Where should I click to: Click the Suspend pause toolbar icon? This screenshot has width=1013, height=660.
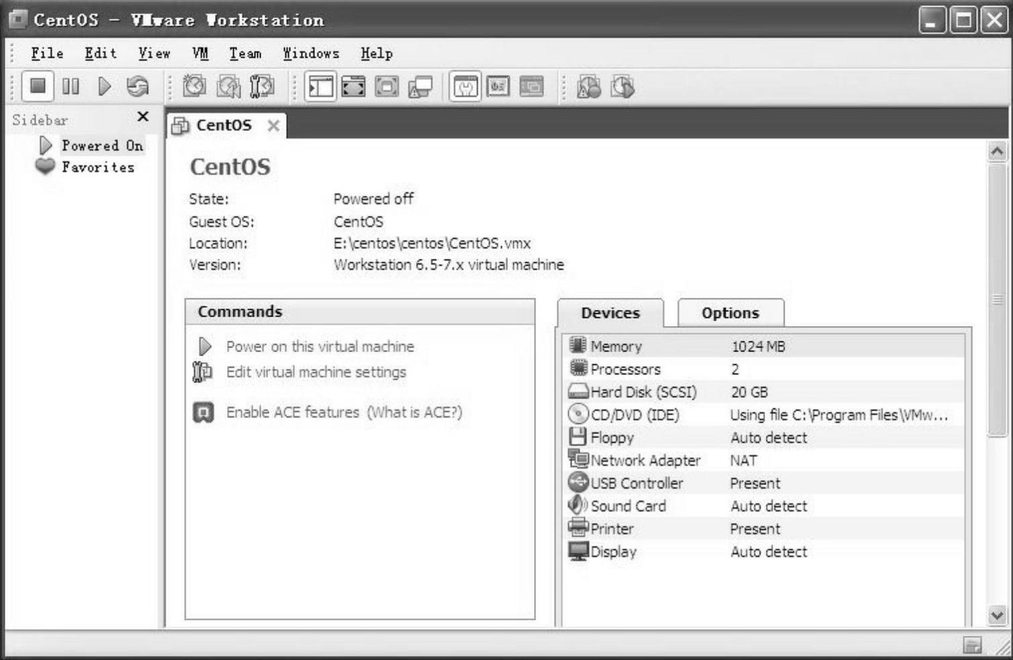tap(71, 87)
